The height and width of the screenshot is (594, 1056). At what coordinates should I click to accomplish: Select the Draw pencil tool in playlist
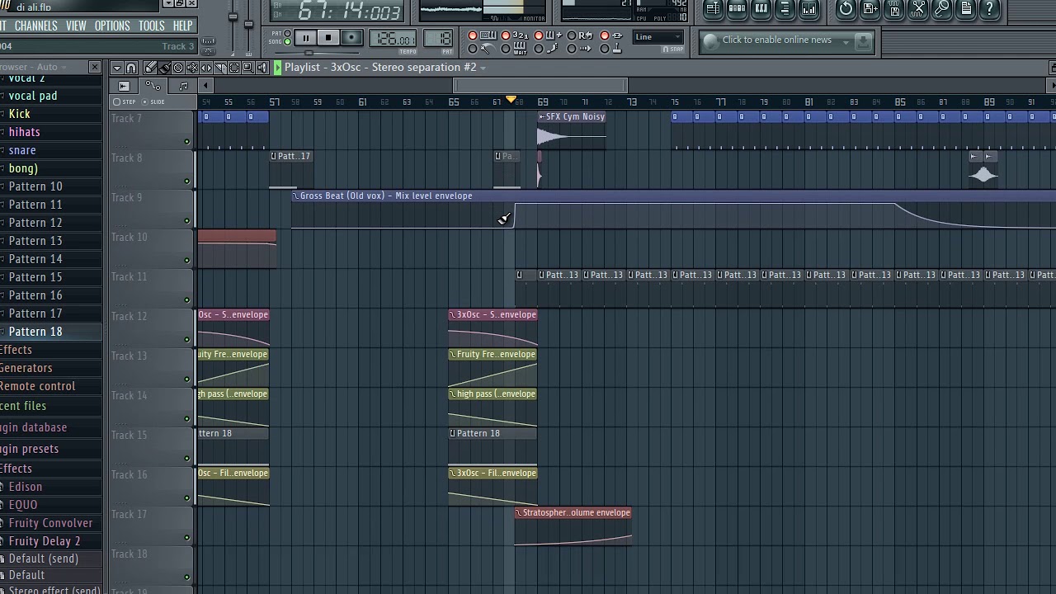150,68
